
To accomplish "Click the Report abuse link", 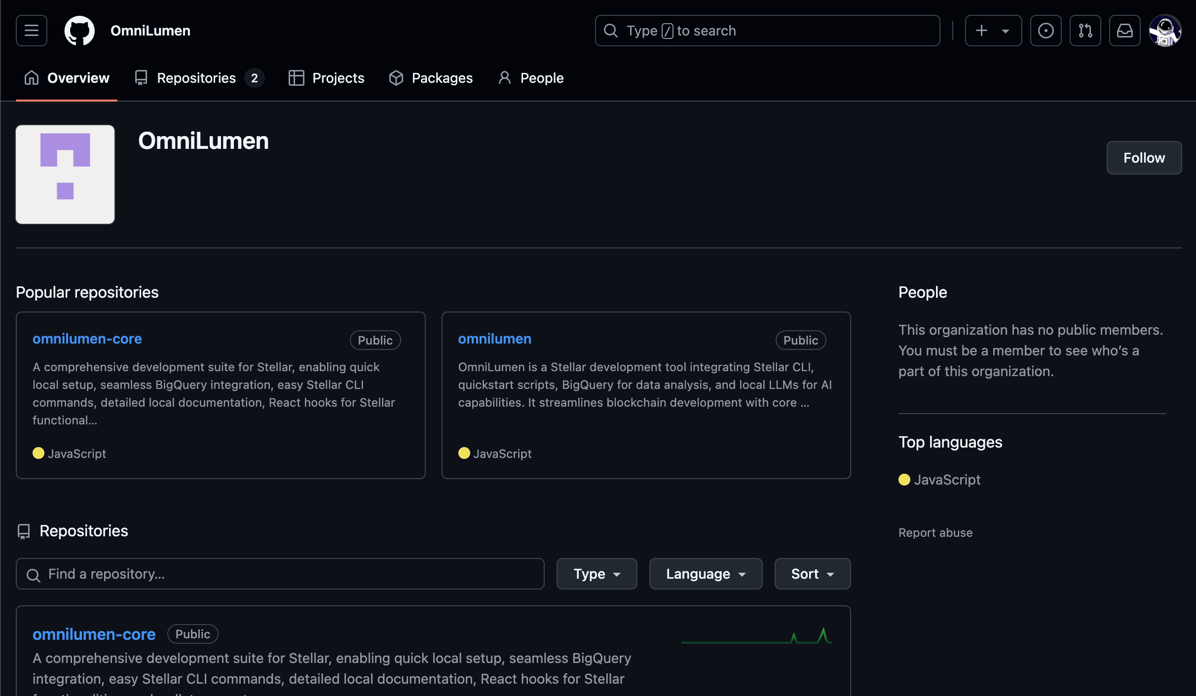I will pos(935,532).
